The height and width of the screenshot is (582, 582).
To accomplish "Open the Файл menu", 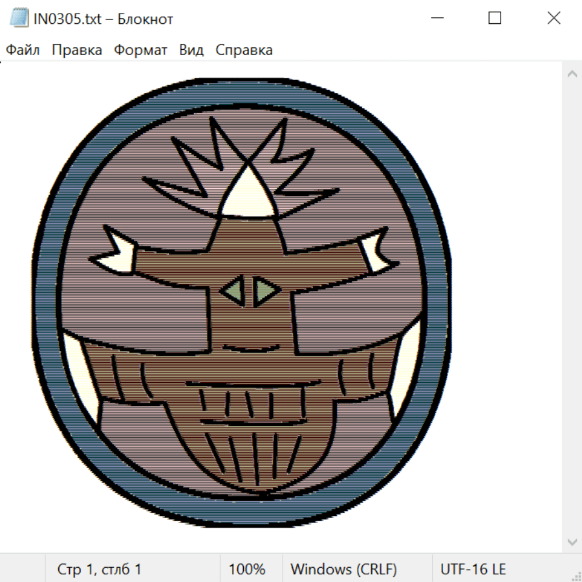I will click(x=23, y=50).
